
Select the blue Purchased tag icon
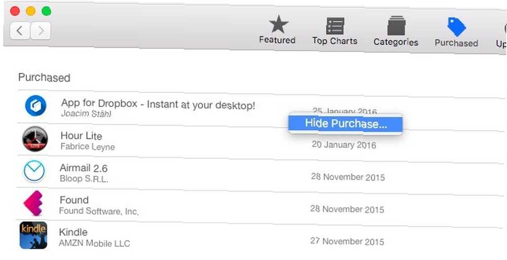457,27
